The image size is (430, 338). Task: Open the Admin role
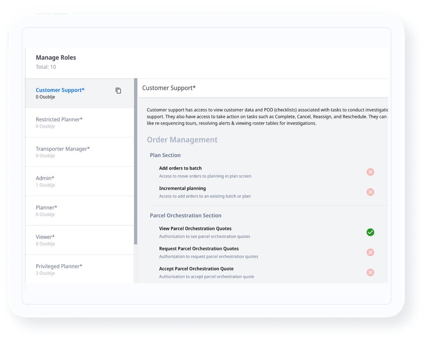point(45,178)
